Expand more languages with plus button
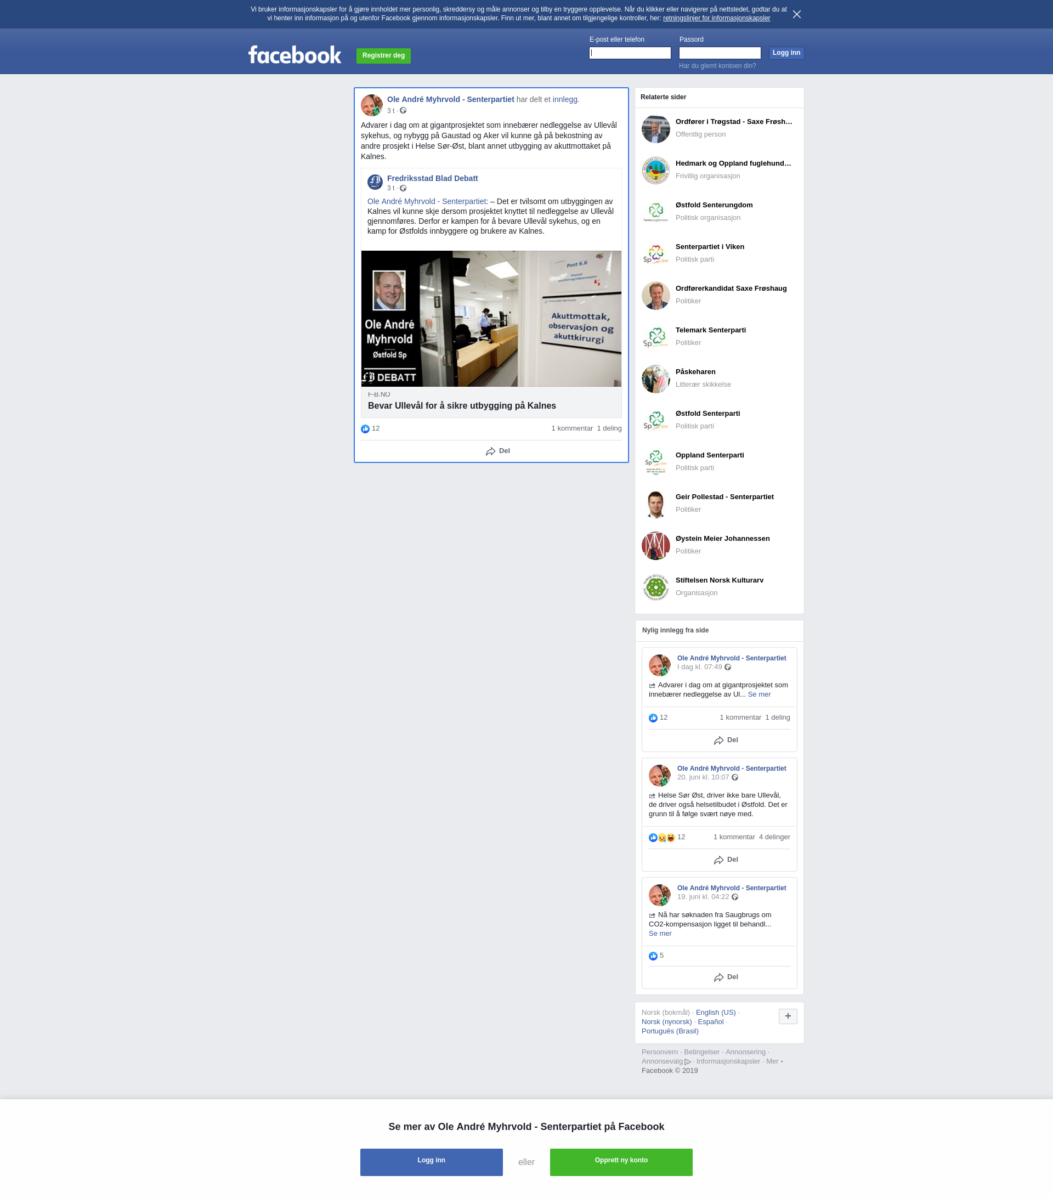1053x1198 pixels. tap(788, 1016)
